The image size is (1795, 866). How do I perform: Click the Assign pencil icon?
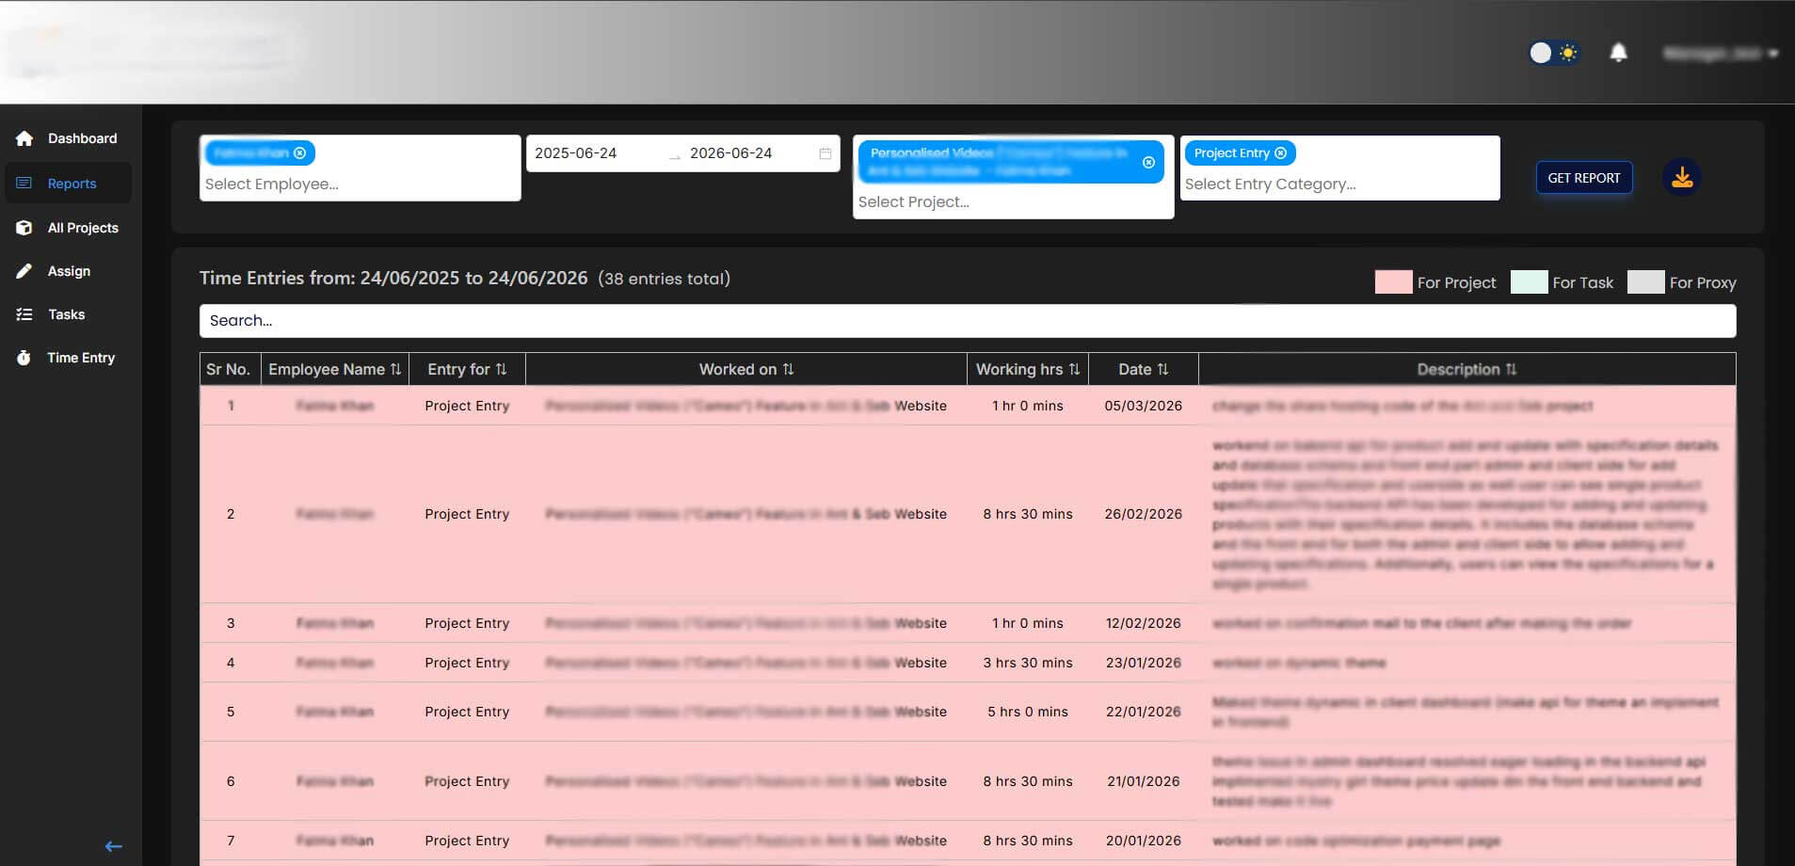pos(24,271)
